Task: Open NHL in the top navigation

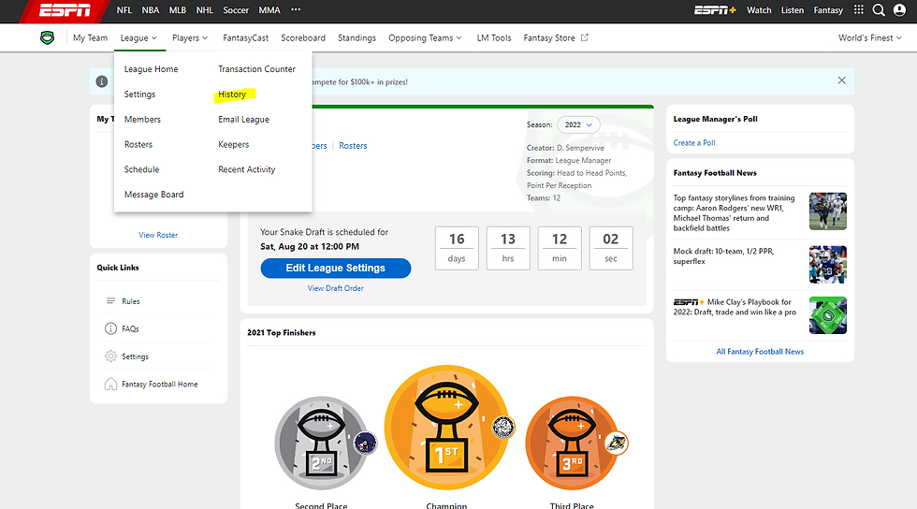Action: pyautogui.click(x=204, y=10)
